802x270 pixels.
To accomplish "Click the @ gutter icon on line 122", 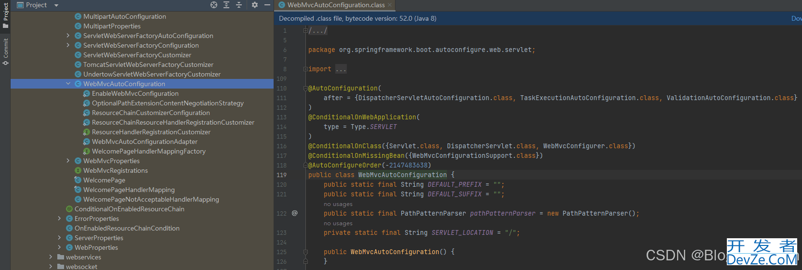I will point(295,213).
